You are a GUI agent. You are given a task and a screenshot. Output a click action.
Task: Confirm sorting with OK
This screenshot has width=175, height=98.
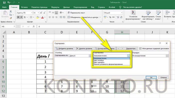coord(151,77)
